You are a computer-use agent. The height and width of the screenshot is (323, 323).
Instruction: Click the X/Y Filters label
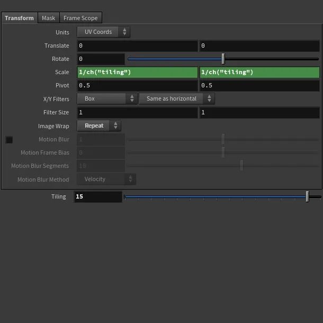[56, 99]
